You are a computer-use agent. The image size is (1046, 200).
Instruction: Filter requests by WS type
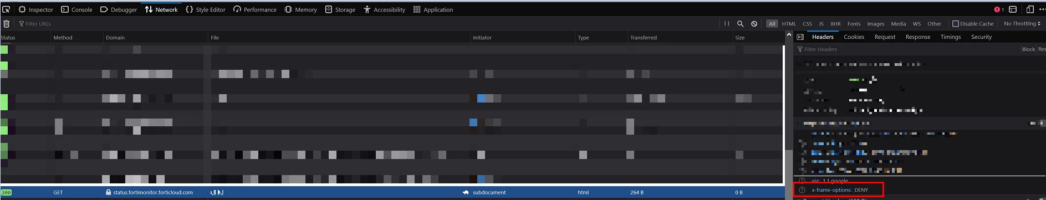click(x=917, y=24)
